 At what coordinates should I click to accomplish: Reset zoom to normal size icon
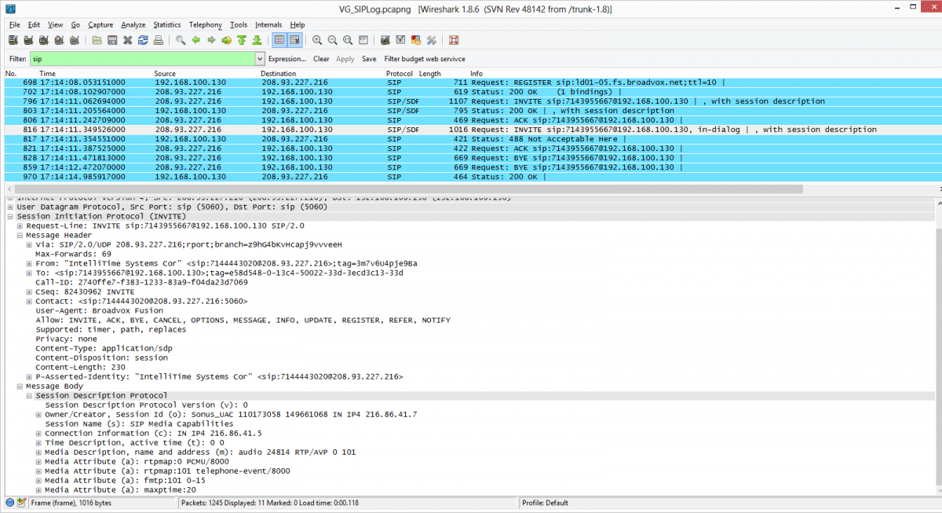(347, 40)
